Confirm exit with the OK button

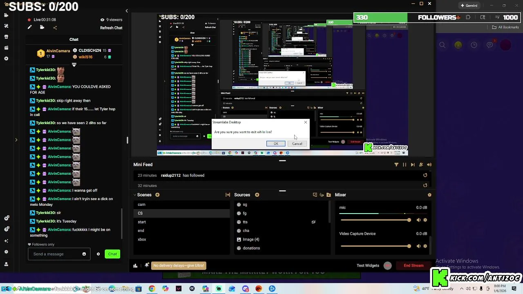click(276, 144)
